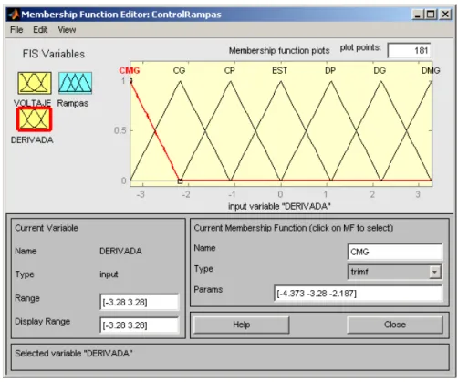The image size is (458, 382).
Task: Open the File menu
Action: 16,30
